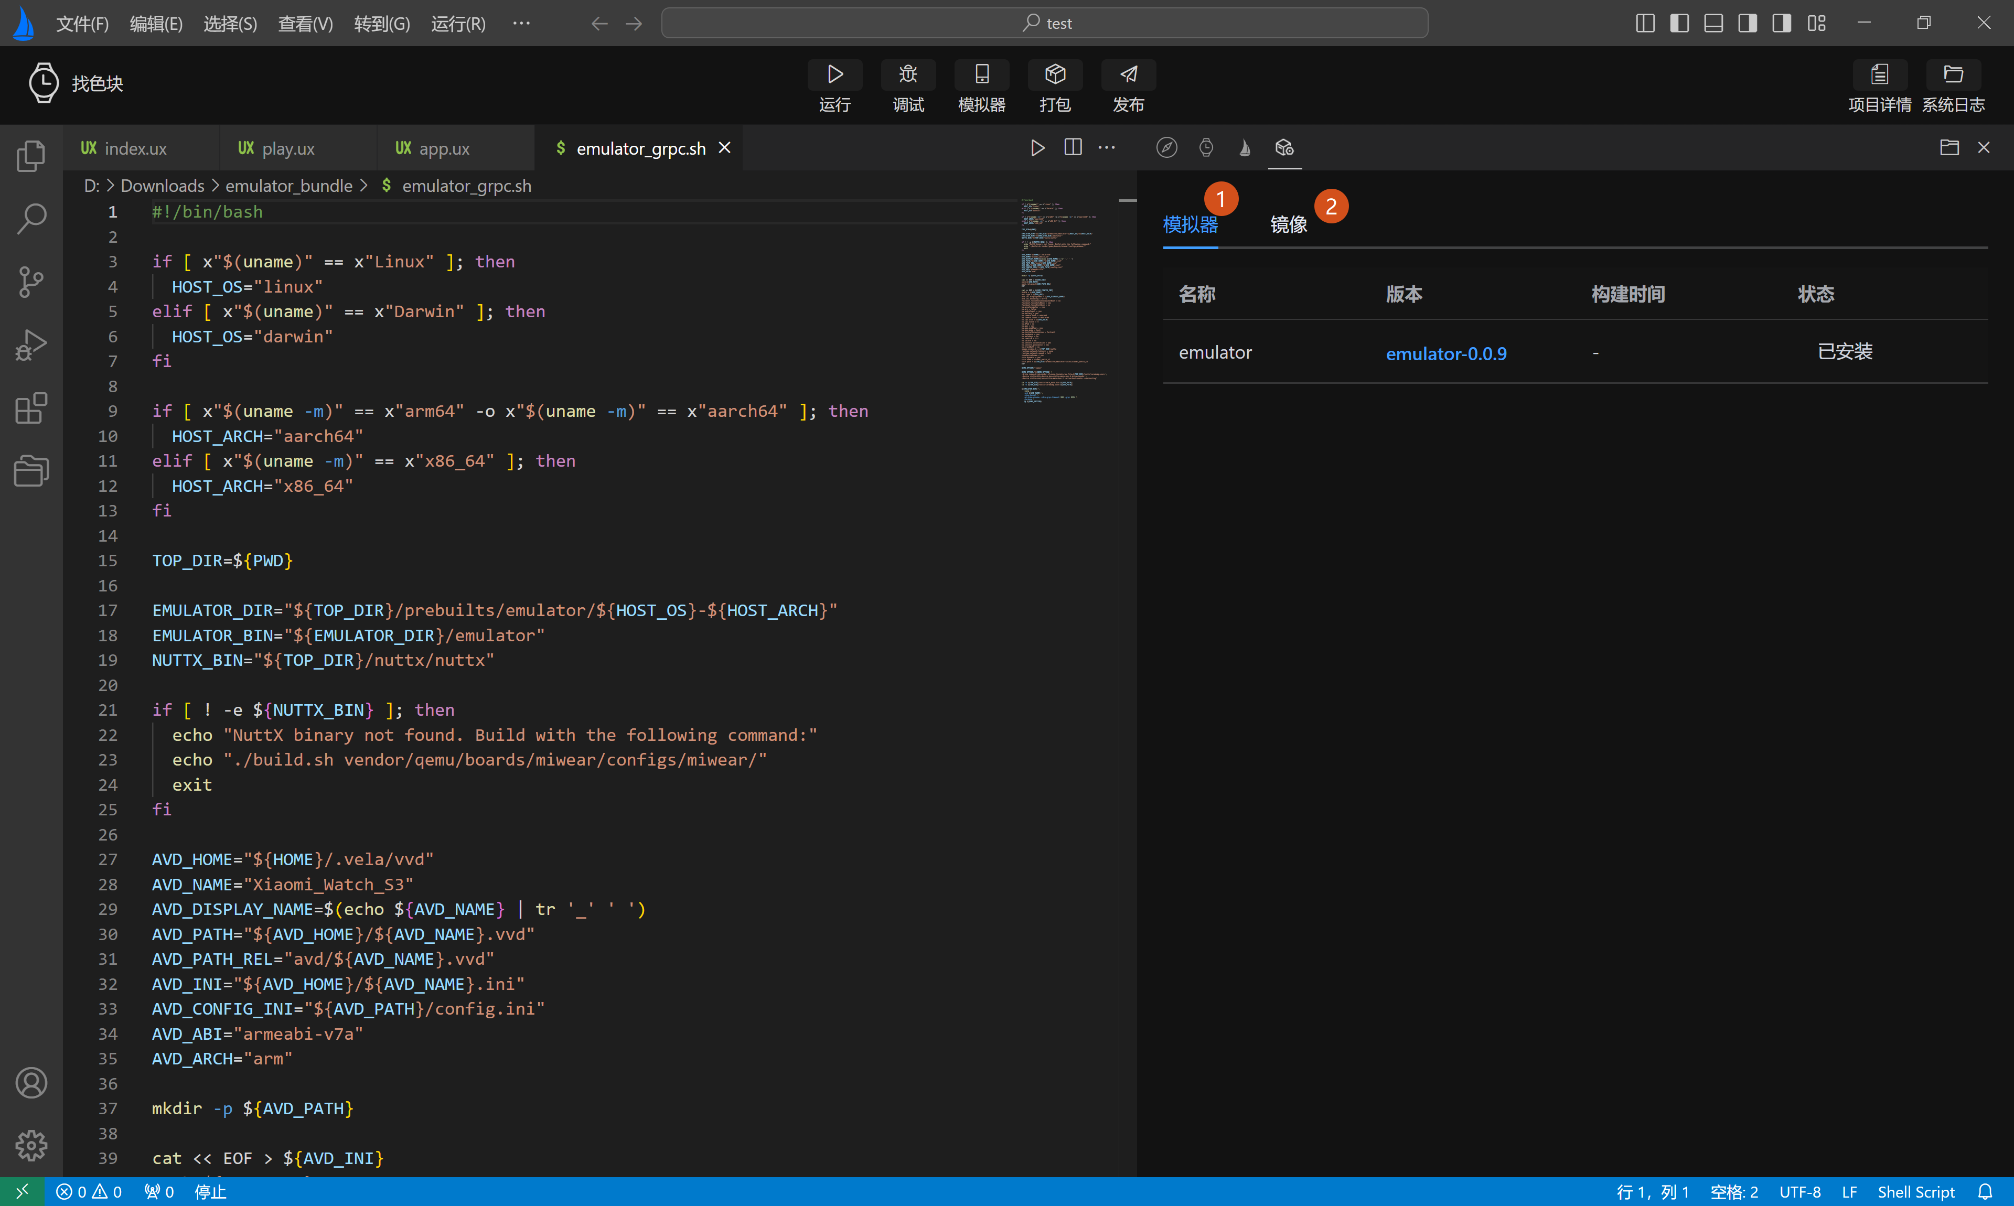Expand the hidden menu items ellipsis

coord(521,23)
